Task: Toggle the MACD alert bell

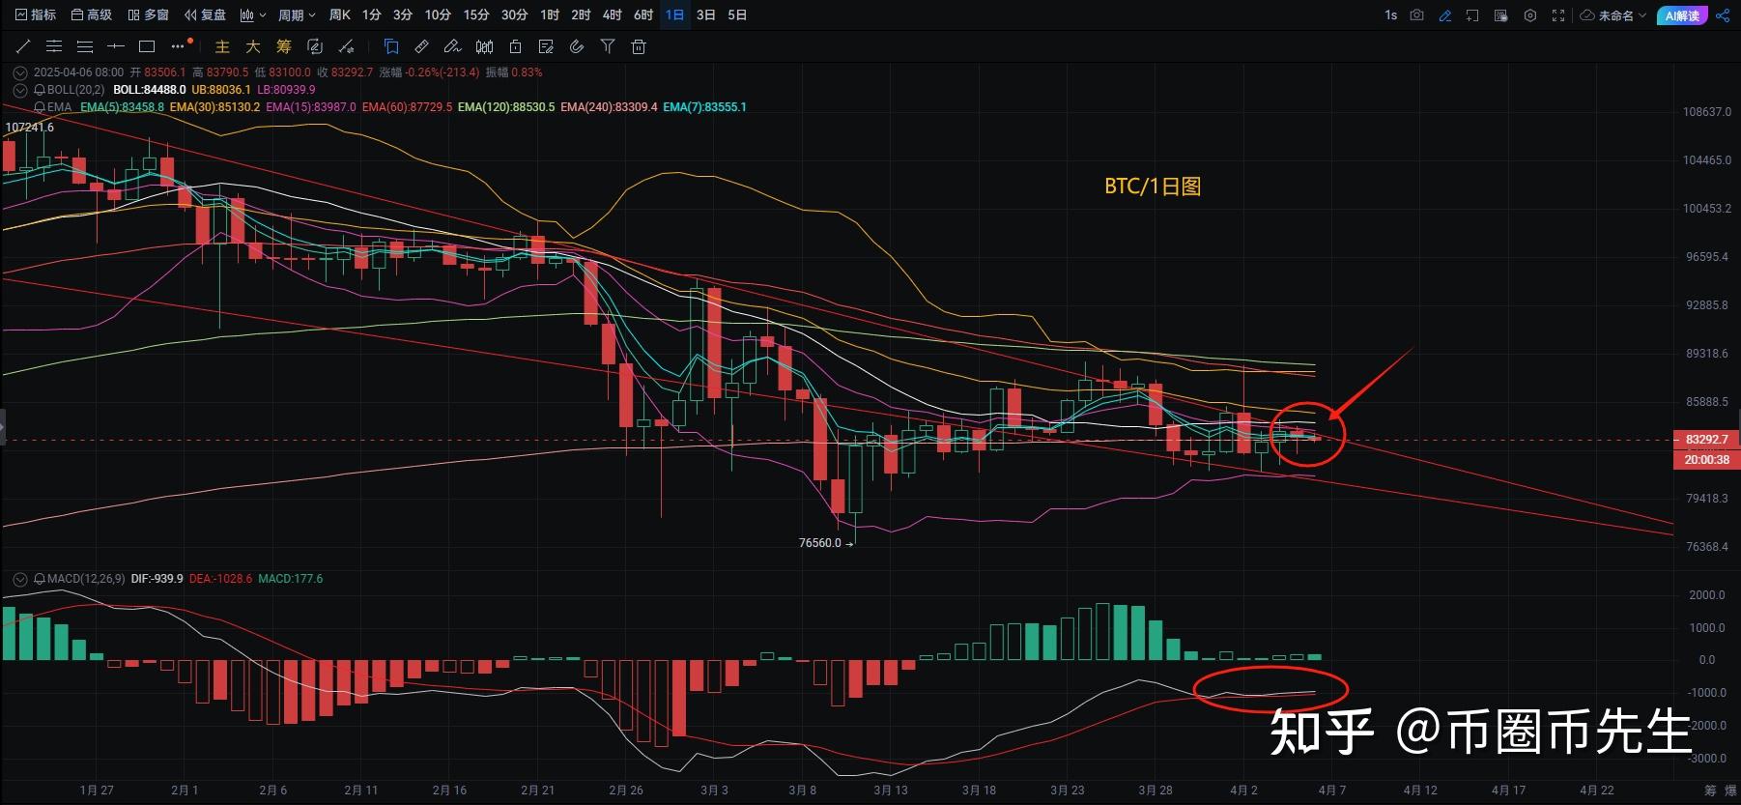Action: (40, 579)
